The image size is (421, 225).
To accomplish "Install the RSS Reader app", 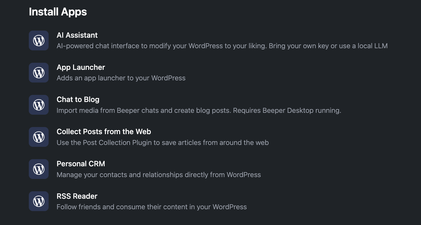I will [77, 196].
